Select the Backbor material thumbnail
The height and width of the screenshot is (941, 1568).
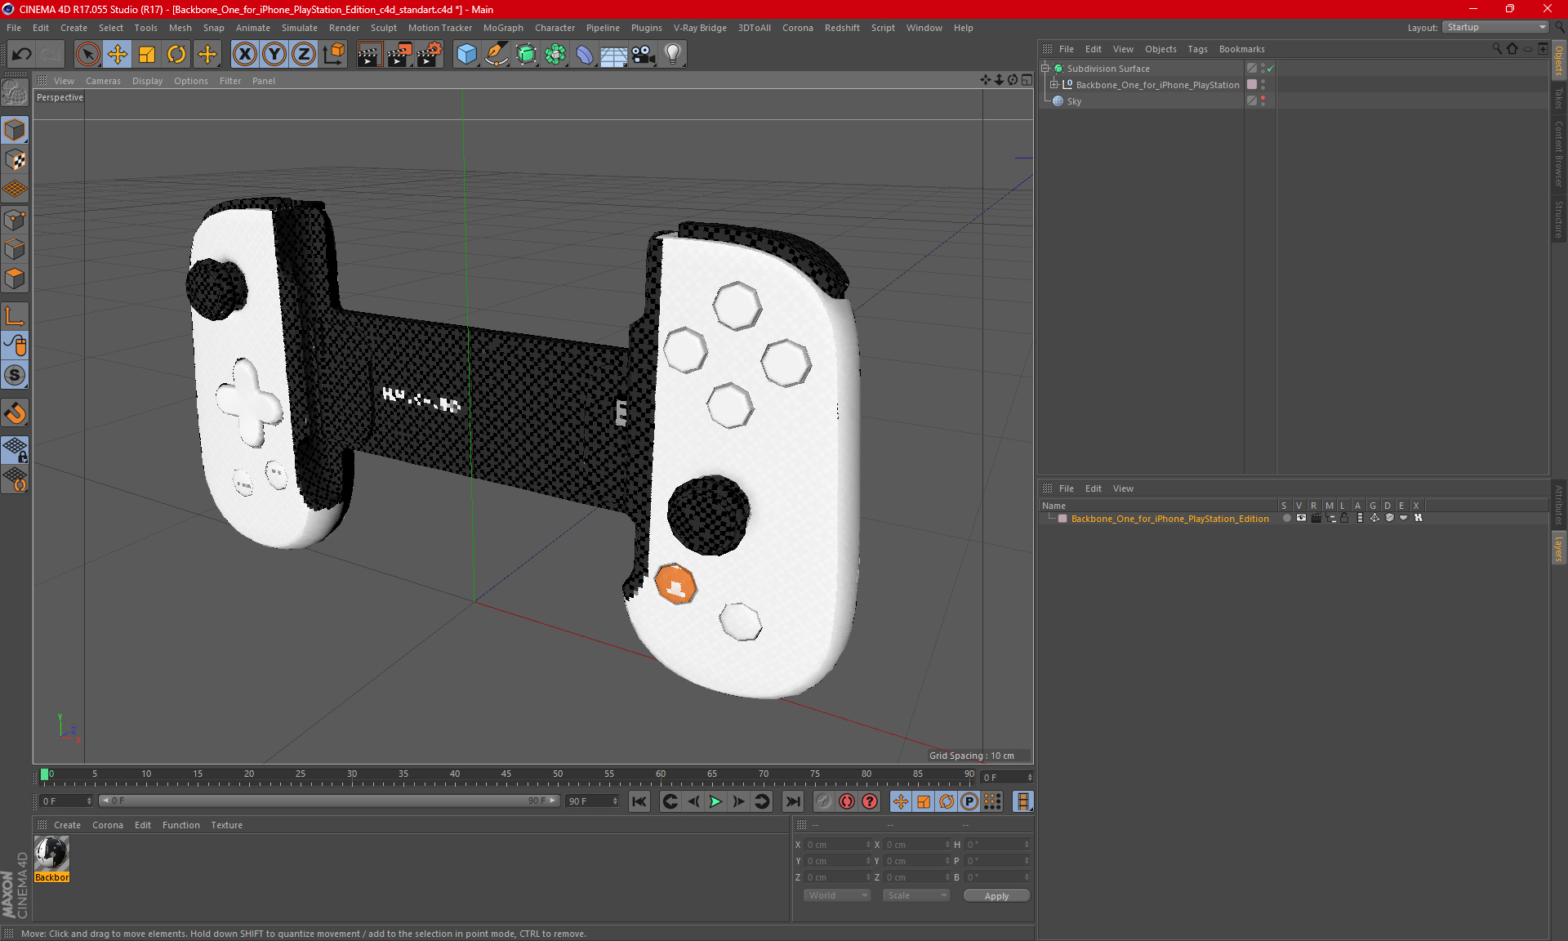[52, 854]
